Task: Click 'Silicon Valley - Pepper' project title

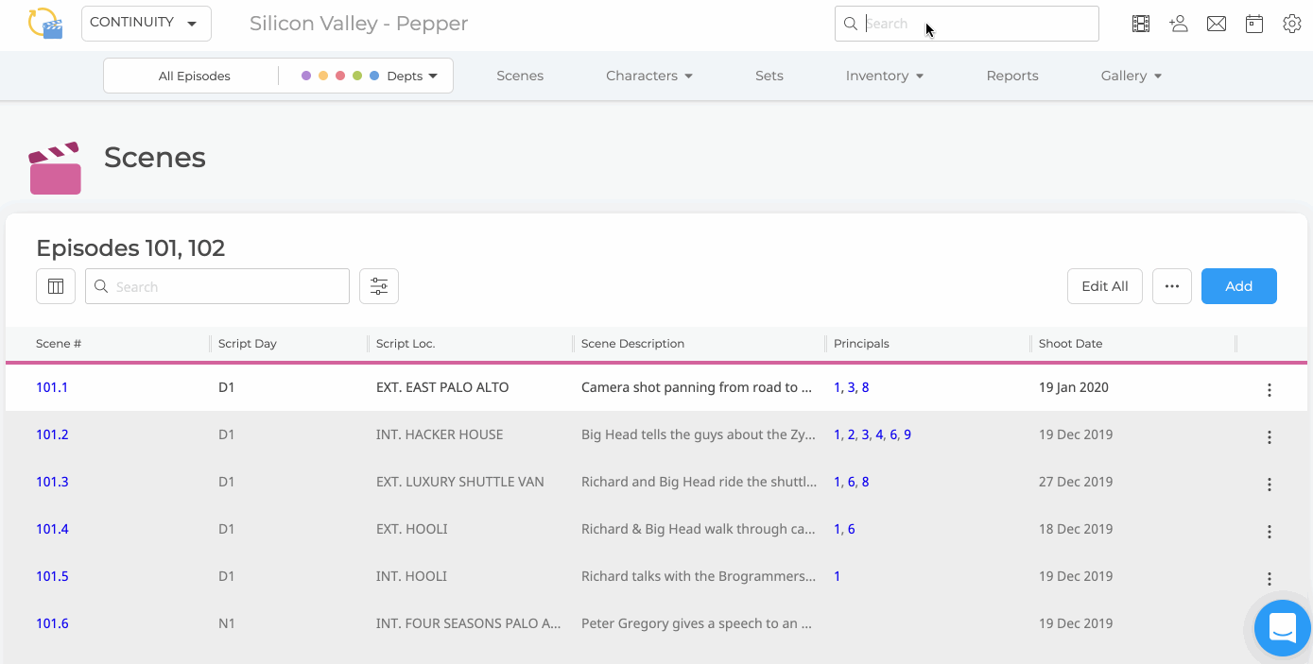Action: point(358,24)
